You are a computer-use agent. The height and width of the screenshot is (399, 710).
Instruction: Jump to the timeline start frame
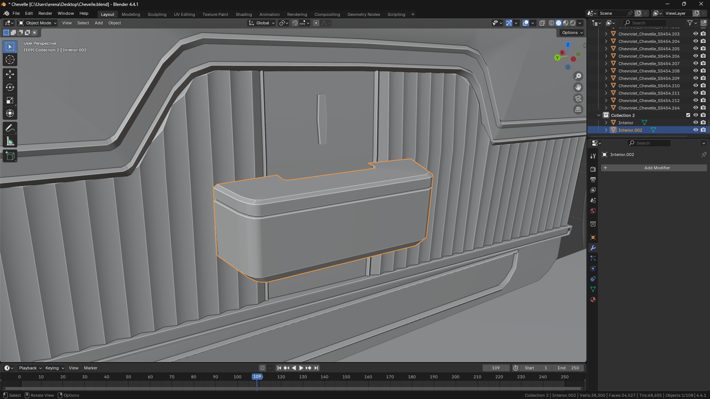[x=279, y=368]
